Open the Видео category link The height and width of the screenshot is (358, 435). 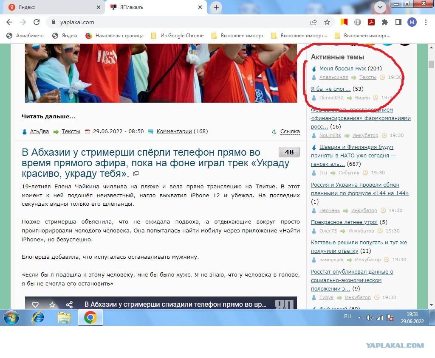click(x=362, y=98)
